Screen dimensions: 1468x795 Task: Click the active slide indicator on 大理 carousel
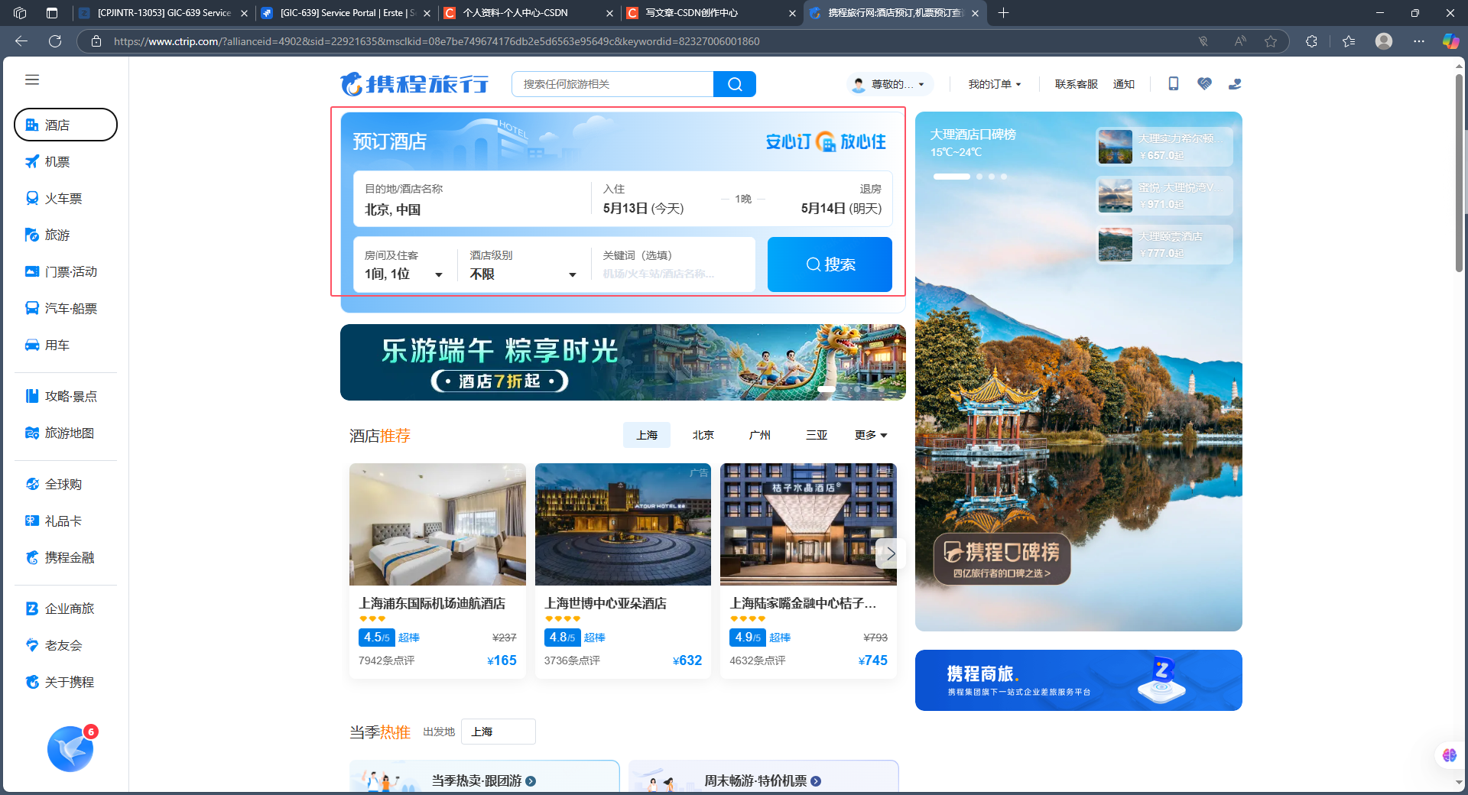951,177
